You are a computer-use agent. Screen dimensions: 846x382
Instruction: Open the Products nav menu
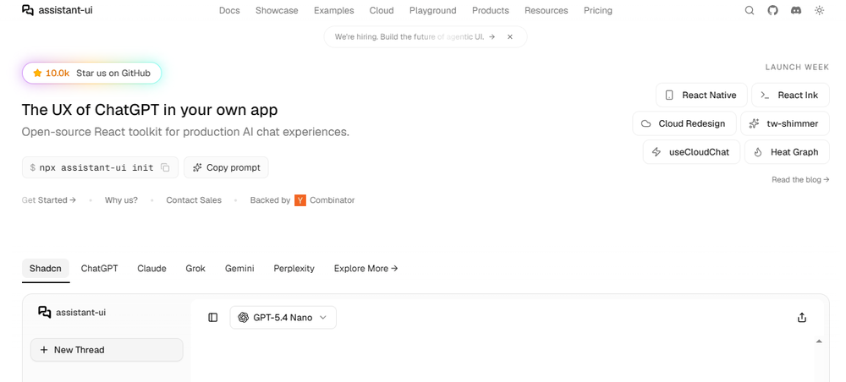[491, 10]
